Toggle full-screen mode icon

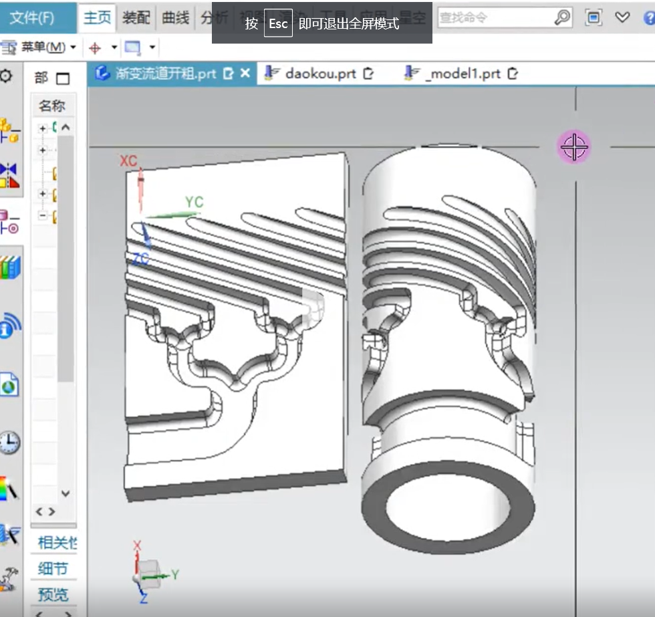[x=594, y=17]
